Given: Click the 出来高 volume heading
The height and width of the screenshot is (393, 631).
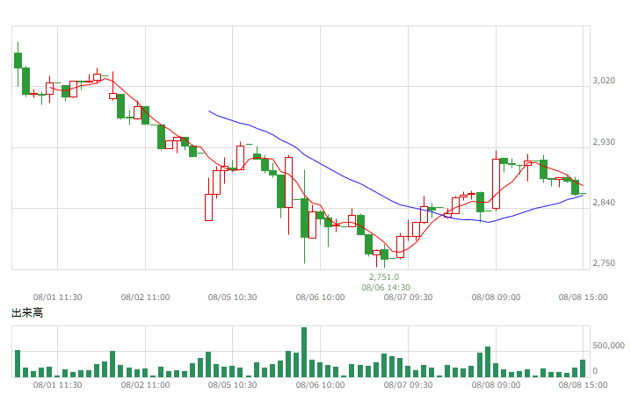Looking at the screenshot, I should [27, 312].
